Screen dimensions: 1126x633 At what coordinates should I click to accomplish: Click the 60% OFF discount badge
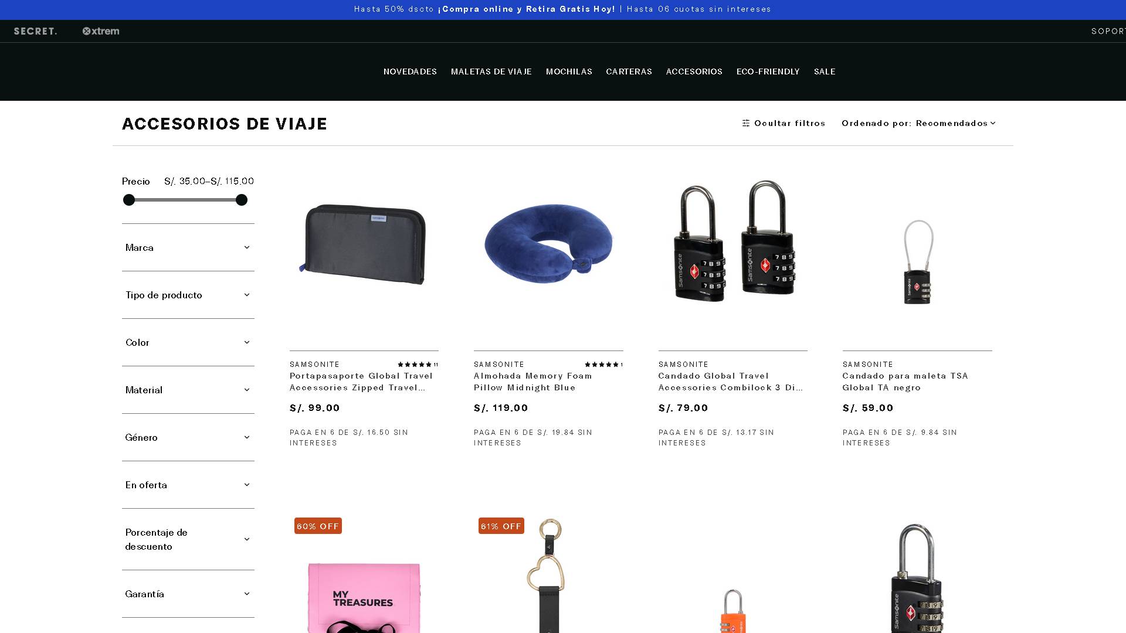point(318,526)
